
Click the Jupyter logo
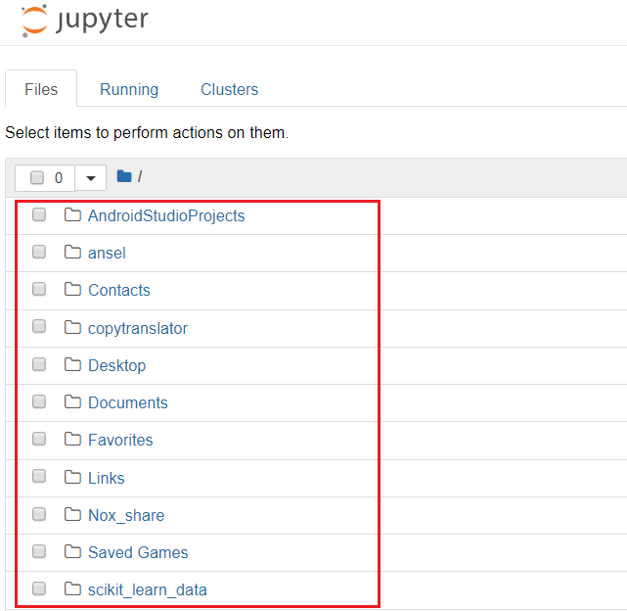[84, 20]
